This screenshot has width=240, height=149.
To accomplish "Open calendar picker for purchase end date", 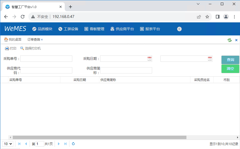I will tap(210, 59).
